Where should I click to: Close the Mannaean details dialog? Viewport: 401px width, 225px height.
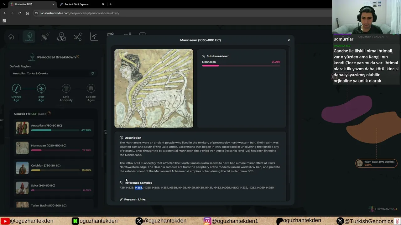289,40
